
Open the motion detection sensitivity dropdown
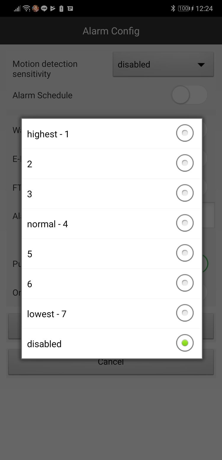[x=163, y=64]
